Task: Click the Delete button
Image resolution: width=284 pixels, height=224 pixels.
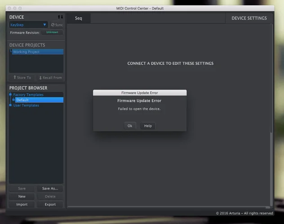Action: 50,196
